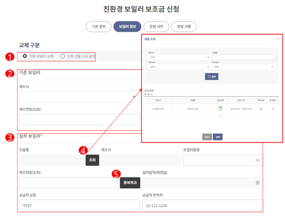The width and height of the screenshot is (285, 218).
Task: Click the 조회 button next to 모델명
Action: 92,160
